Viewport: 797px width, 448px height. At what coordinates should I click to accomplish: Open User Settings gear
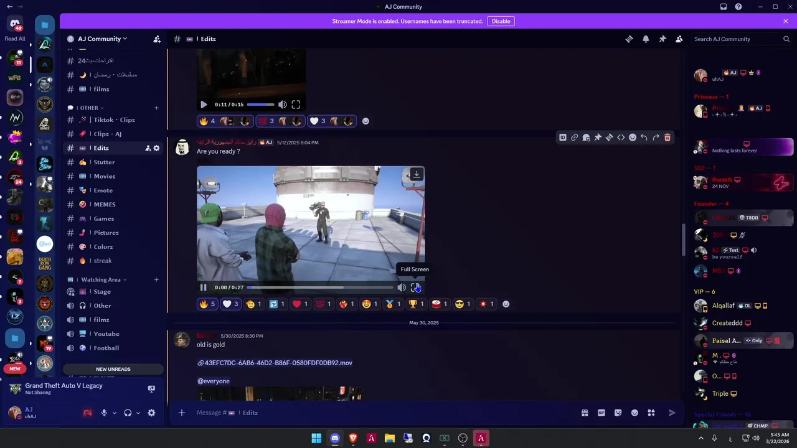pyautogui.click(x=151, y=413)
